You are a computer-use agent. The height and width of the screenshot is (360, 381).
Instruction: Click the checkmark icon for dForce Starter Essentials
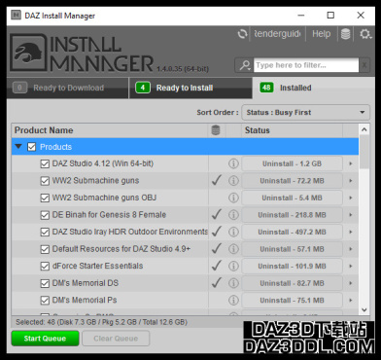[217, 266]
